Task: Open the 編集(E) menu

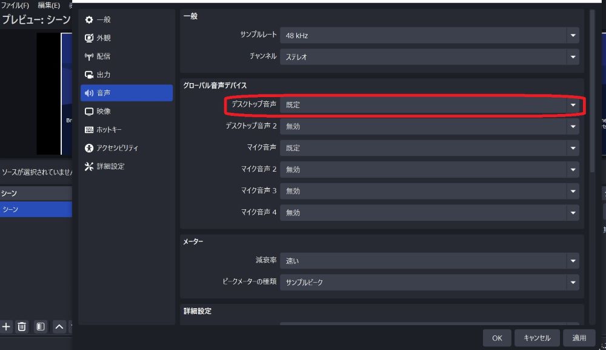Action: coord(48,5)
